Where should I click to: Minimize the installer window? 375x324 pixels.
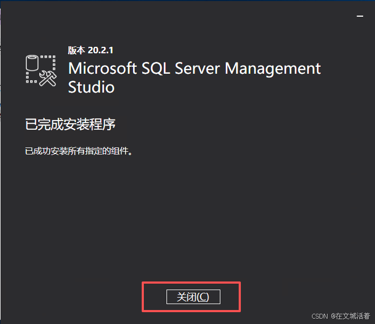click(360, 16)
